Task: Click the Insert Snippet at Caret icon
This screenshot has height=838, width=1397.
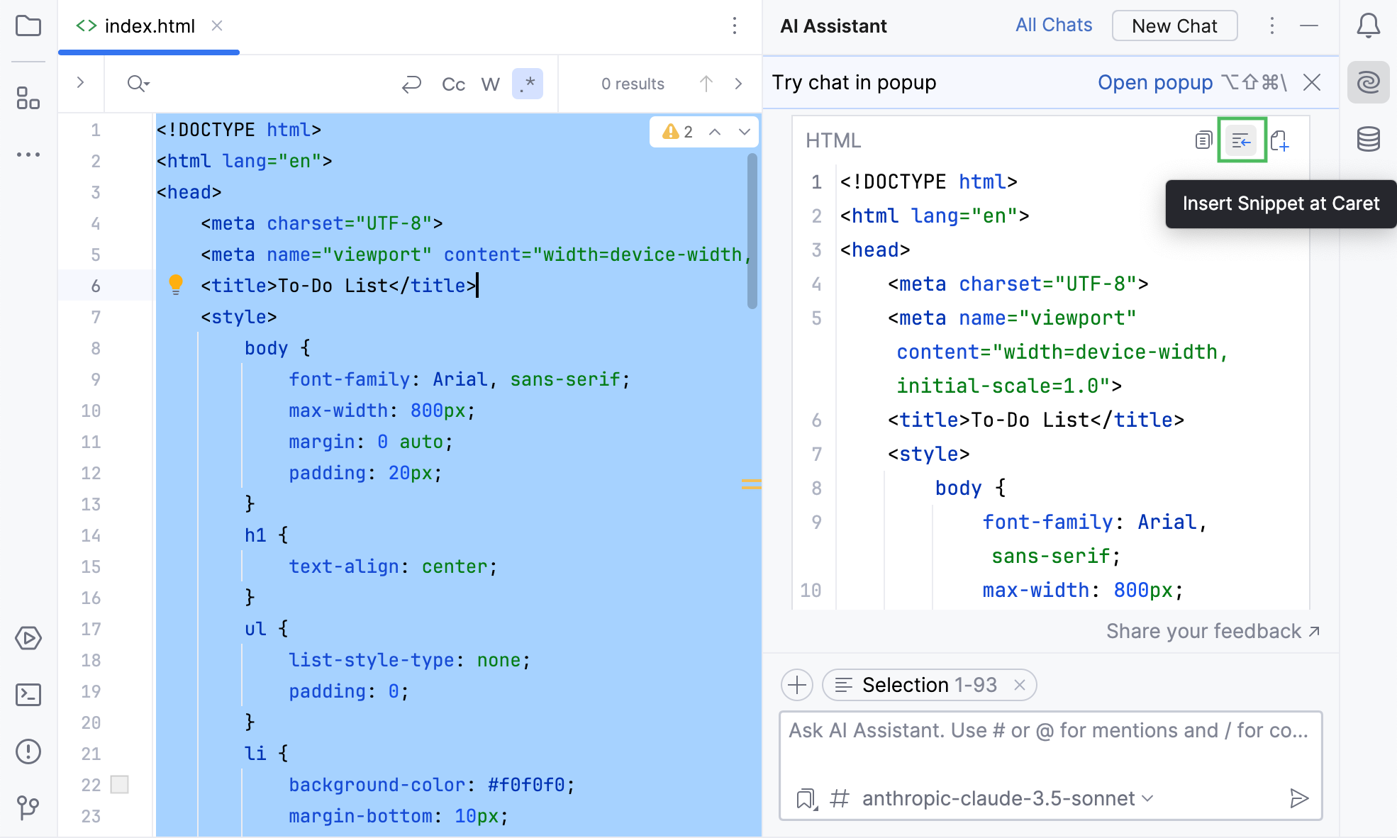Action: pyautogui.click(x=1241, y=140)
